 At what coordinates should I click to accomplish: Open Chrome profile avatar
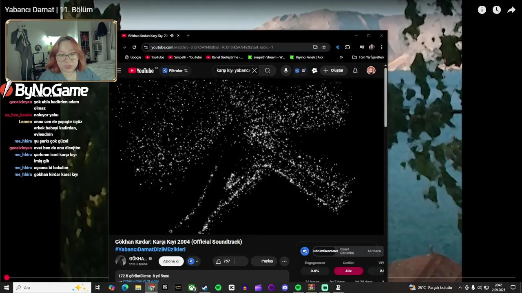pos(372,47)
